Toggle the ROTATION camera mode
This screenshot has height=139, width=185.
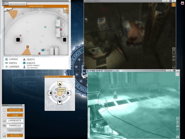click(x=15, y=110)
